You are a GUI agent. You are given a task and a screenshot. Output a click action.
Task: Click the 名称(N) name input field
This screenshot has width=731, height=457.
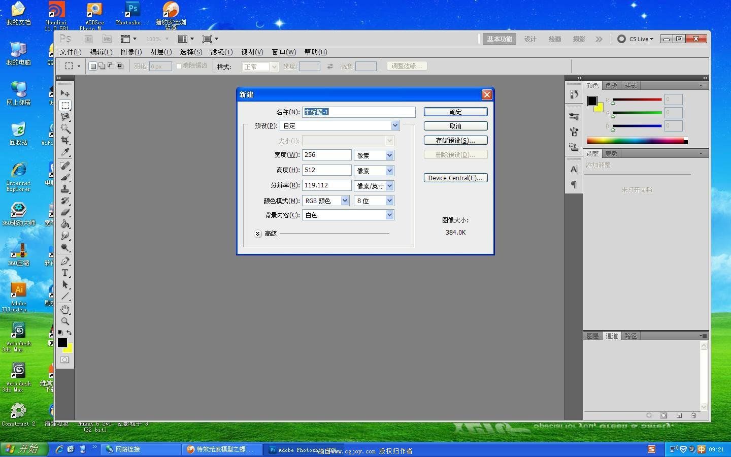pyautogui.click(x=359, y=112)
